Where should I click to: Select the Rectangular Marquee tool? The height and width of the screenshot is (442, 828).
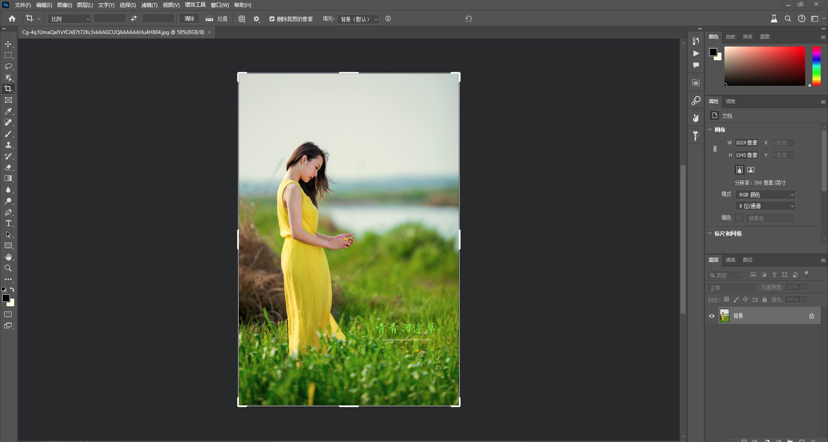tap(8, 56)
